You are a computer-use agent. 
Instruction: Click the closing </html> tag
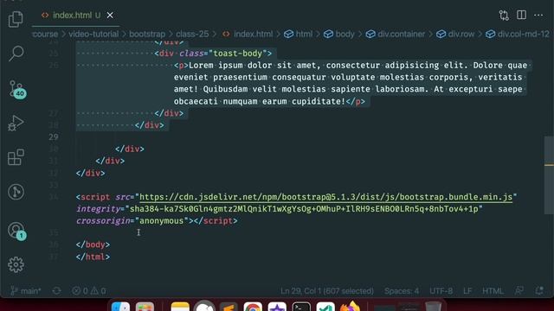[93, 257]
